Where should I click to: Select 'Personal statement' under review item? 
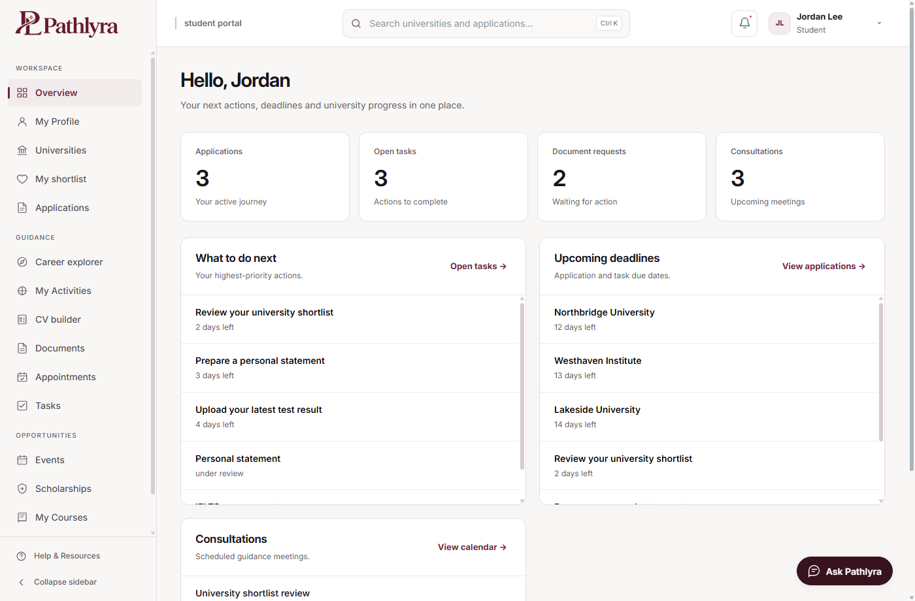coord(350,466)
